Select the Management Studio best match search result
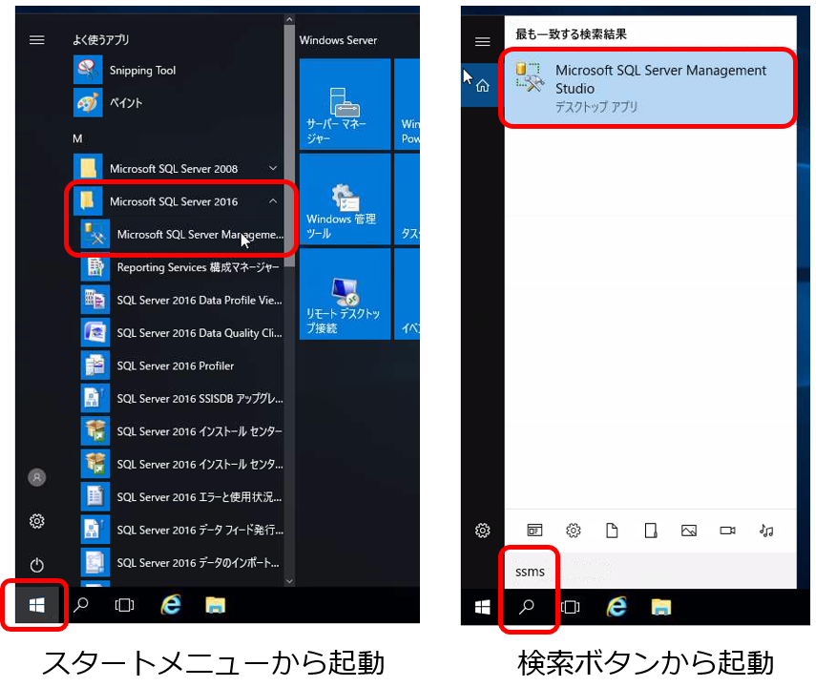The image size is (816, 687). (649, 89)
